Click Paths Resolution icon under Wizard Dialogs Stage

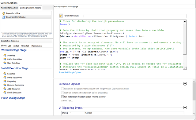click(5, 59)
